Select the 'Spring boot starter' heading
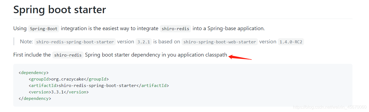The height and width of the screenshot is (112, 369). click(60, 10)
